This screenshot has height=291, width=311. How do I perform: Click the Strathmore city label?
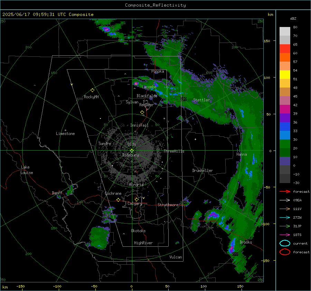coord(168,205)
